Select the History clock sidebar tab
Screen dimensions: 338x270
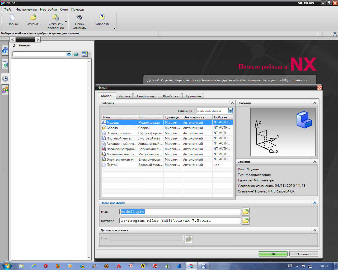coord(5,78)
